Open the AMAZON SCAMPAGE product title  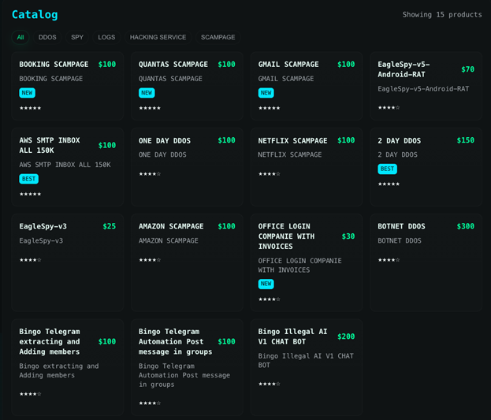click(x=171, y=227)
